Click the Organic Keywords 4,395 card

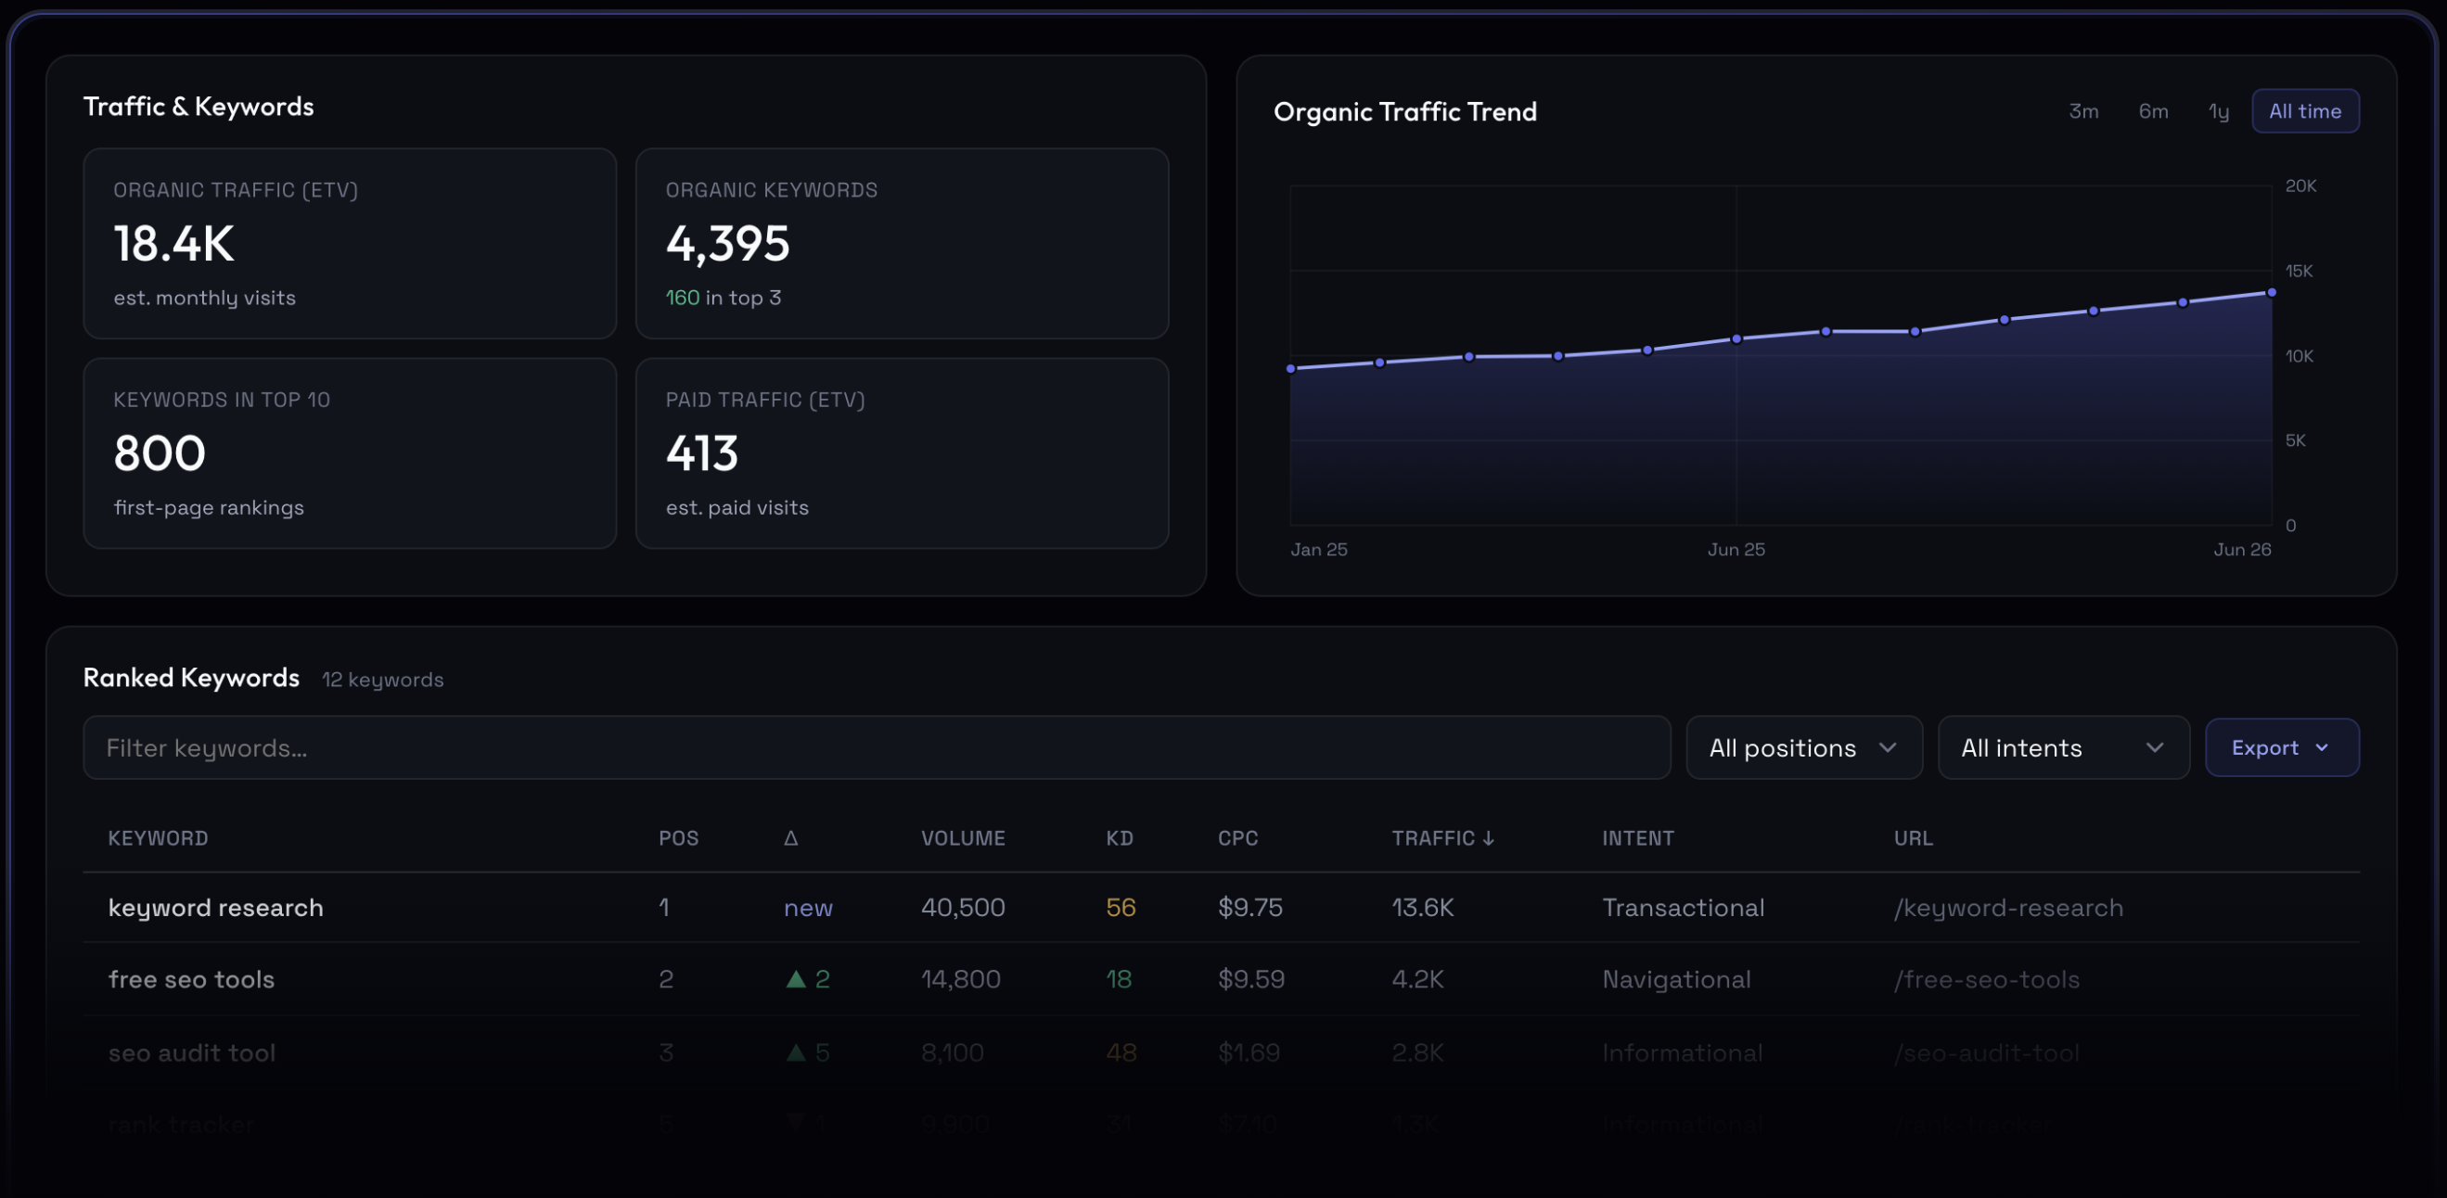pyautogui.click(x=902, y=243)
